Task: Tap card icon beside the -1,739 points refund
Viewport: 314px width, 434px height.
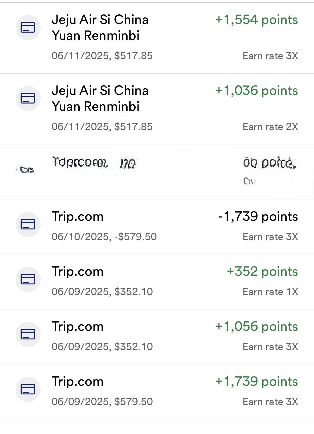Action: point(28,224)
